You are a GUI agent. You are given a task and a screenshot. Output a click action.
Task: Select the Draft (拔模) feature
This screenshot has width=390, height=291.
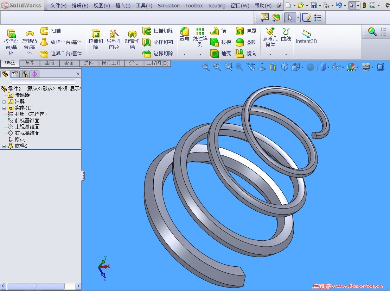point(221,42)
